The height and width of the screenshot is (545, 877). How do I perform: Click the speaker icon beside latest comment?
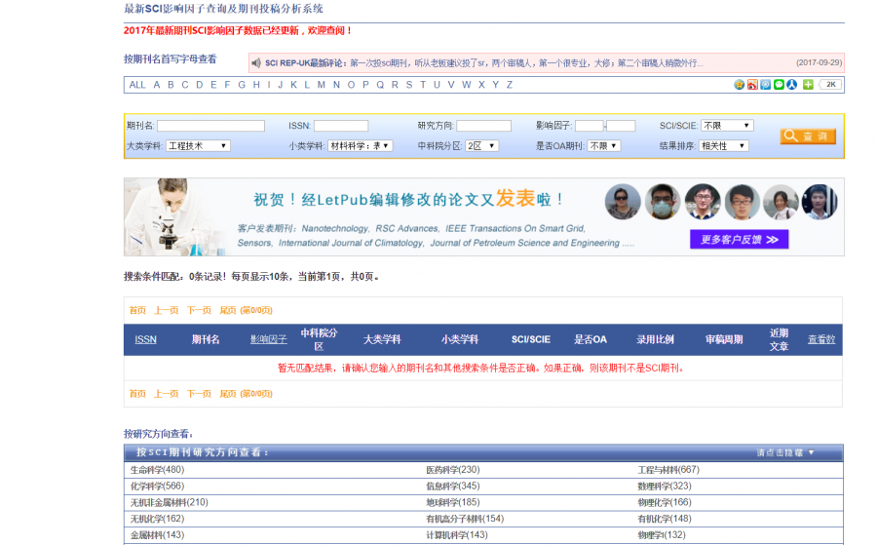(x=255, y=62)
